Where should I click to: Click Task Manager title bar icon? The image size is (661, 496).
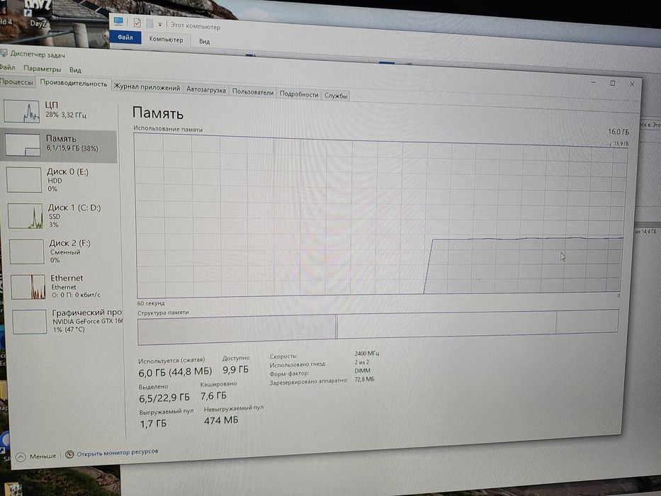[4, 52]
